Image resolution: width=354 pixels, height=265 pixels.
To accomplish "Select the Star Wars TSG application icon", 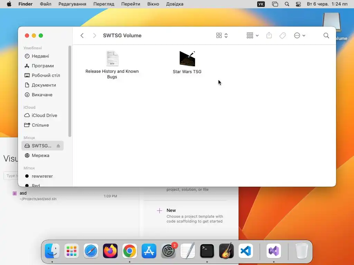I will point(187,62).
